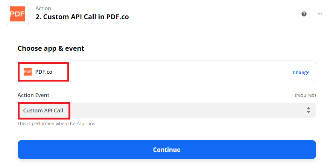
Task: Click the step number '2.' in title
Action: coord(38,17)
